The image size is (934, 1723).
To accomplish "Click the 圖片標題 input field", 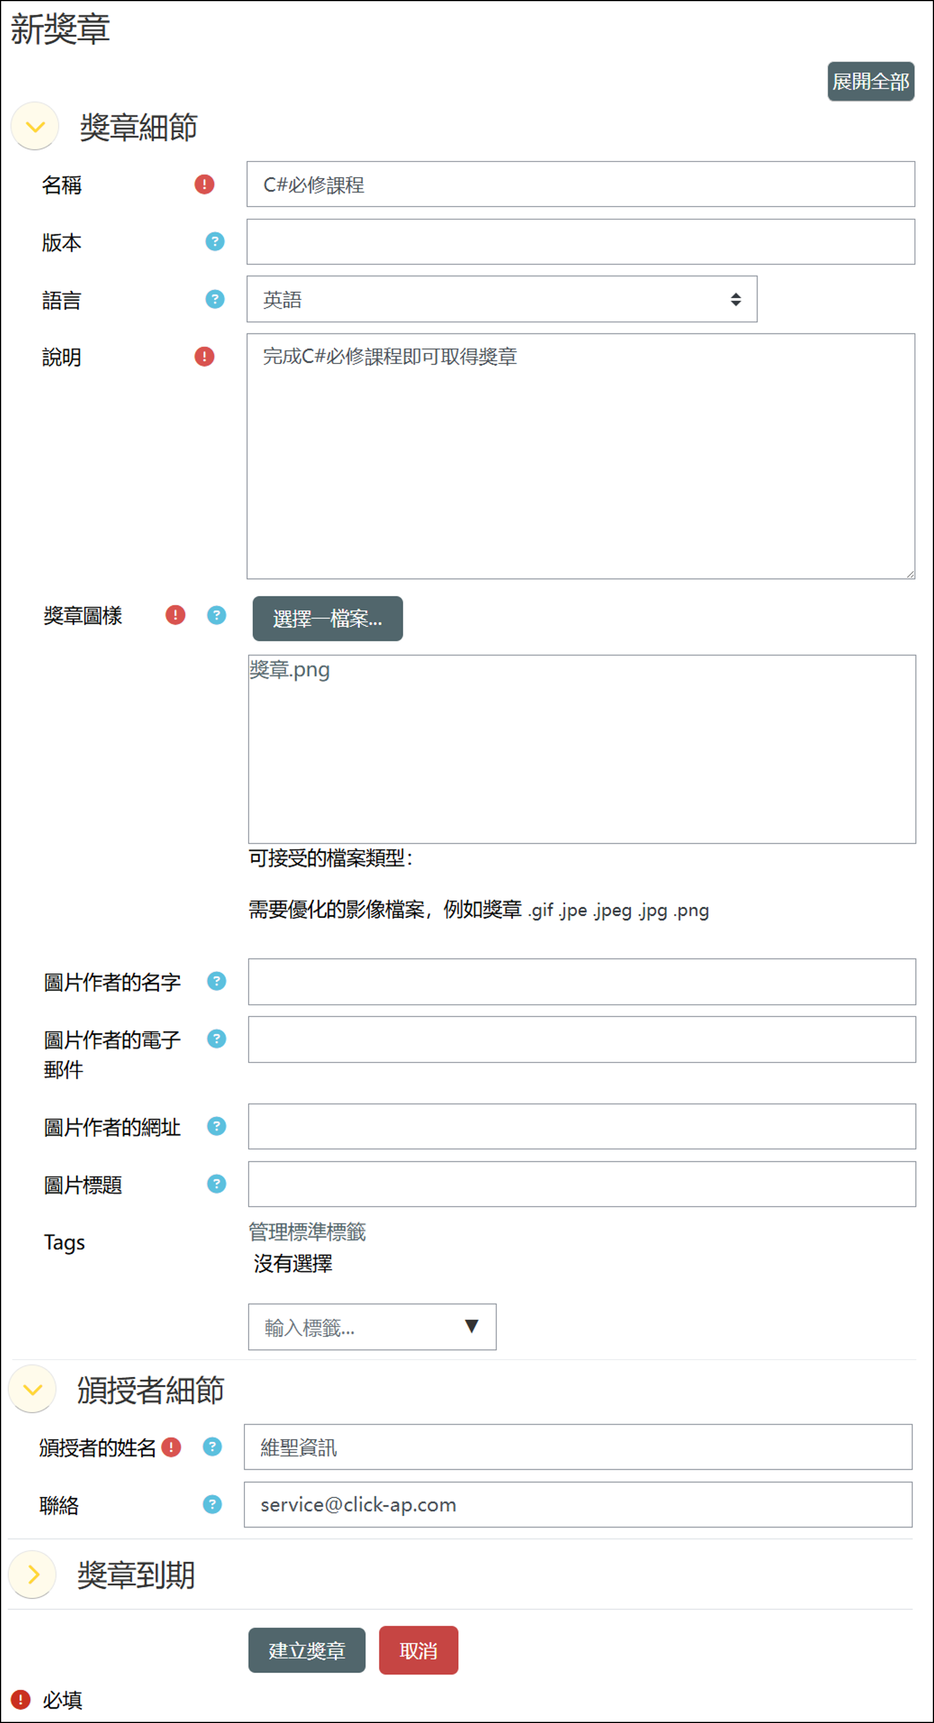I will point(582,1184).
